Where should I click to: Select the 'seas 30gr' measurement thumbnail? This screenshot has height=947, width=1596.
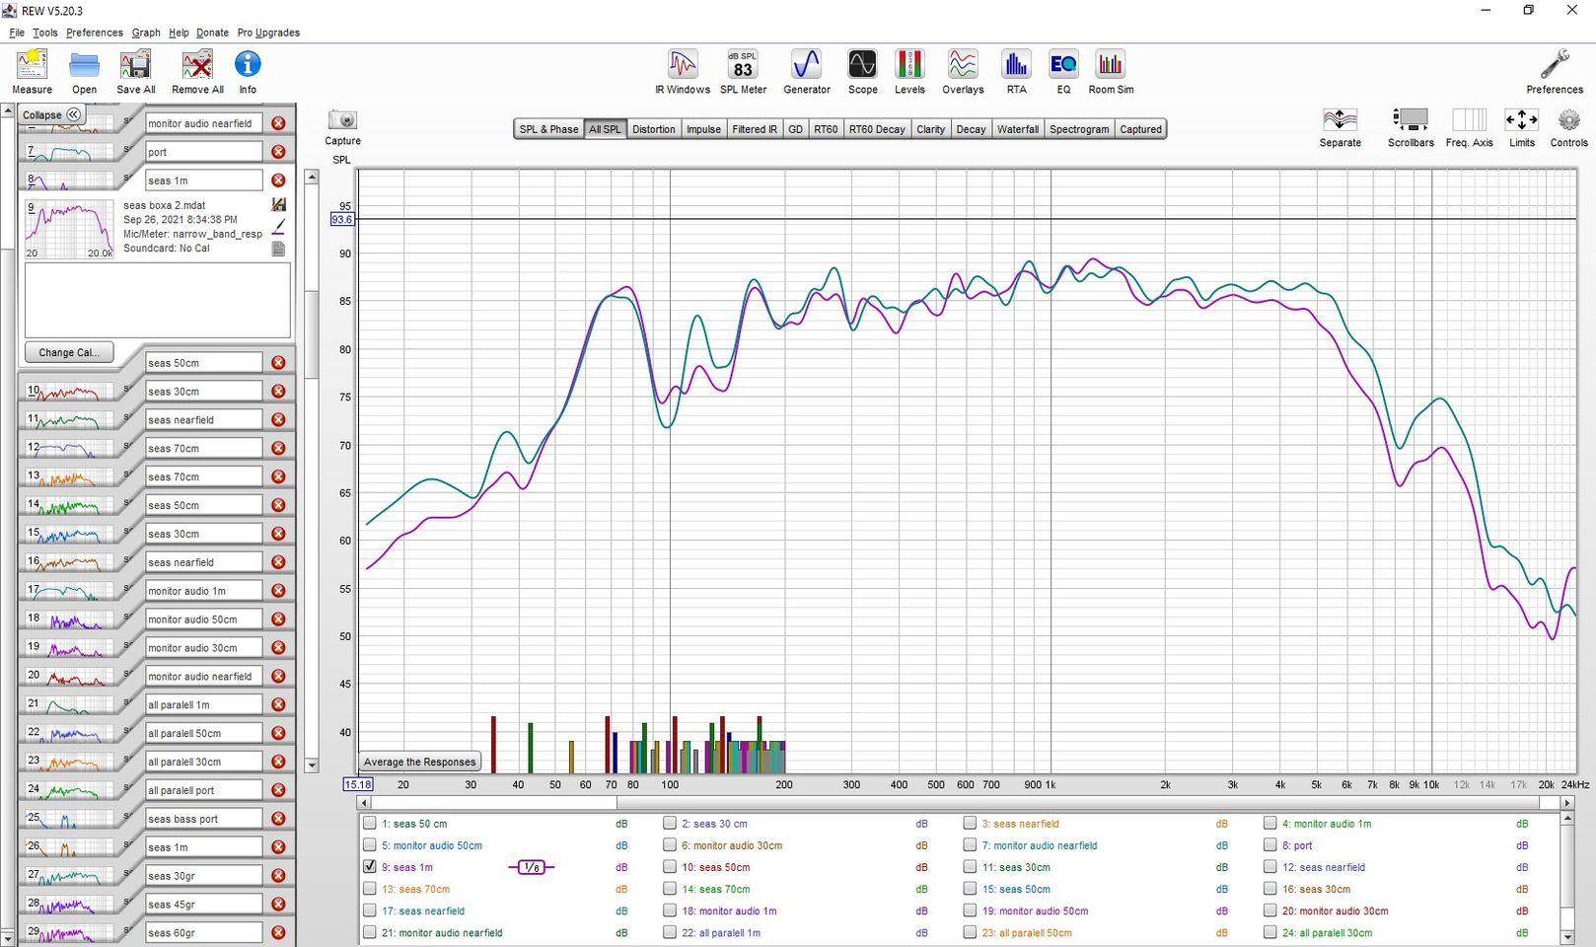click(x=69, y=876)
